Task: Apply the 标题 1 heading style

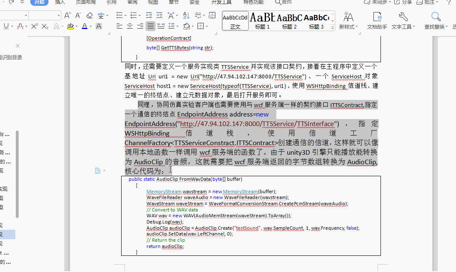Action: tap(262, 21)
